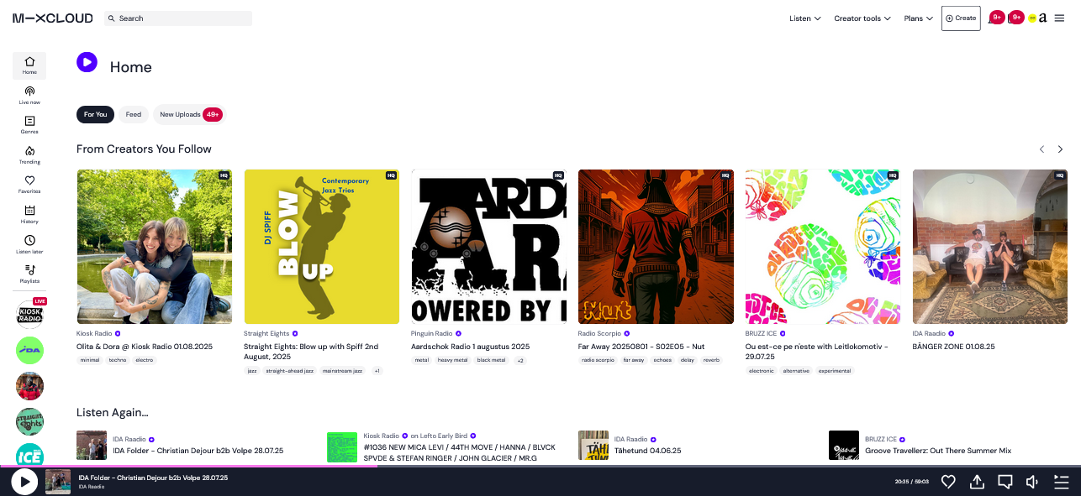Screen dimensions: 1081x496
Task: Click the yellow emoji status icon
Action: [1032, 18]
